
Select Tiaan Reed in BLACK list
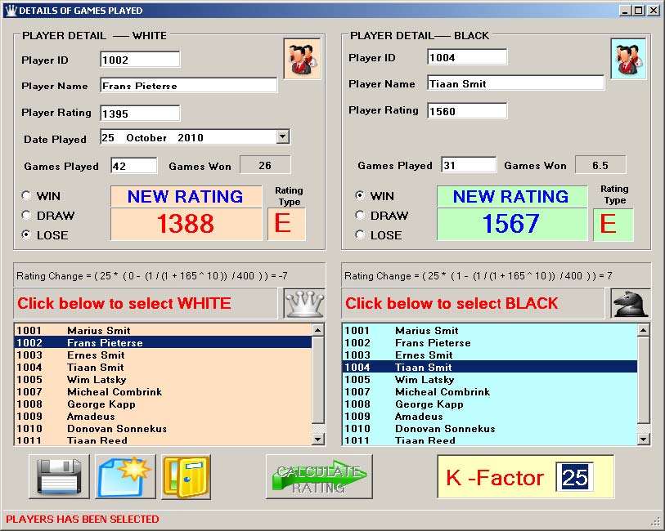point(490,440)
